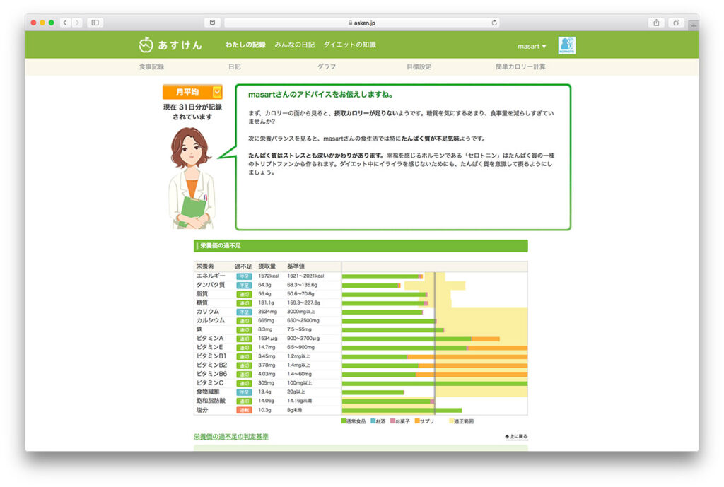Click the new tab plus icon
This screenshot has width=724, height=487.
693,25
